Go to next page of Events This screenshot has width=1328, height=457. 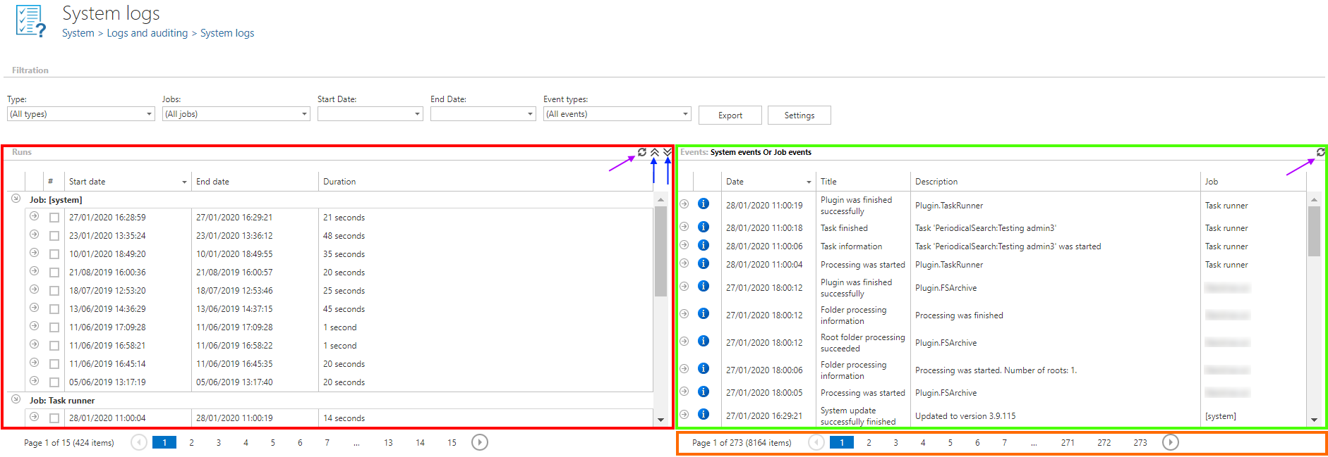coord(1170,442)
